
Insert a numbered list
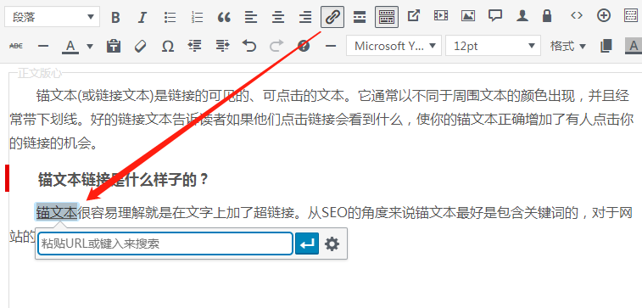(197, 17)
